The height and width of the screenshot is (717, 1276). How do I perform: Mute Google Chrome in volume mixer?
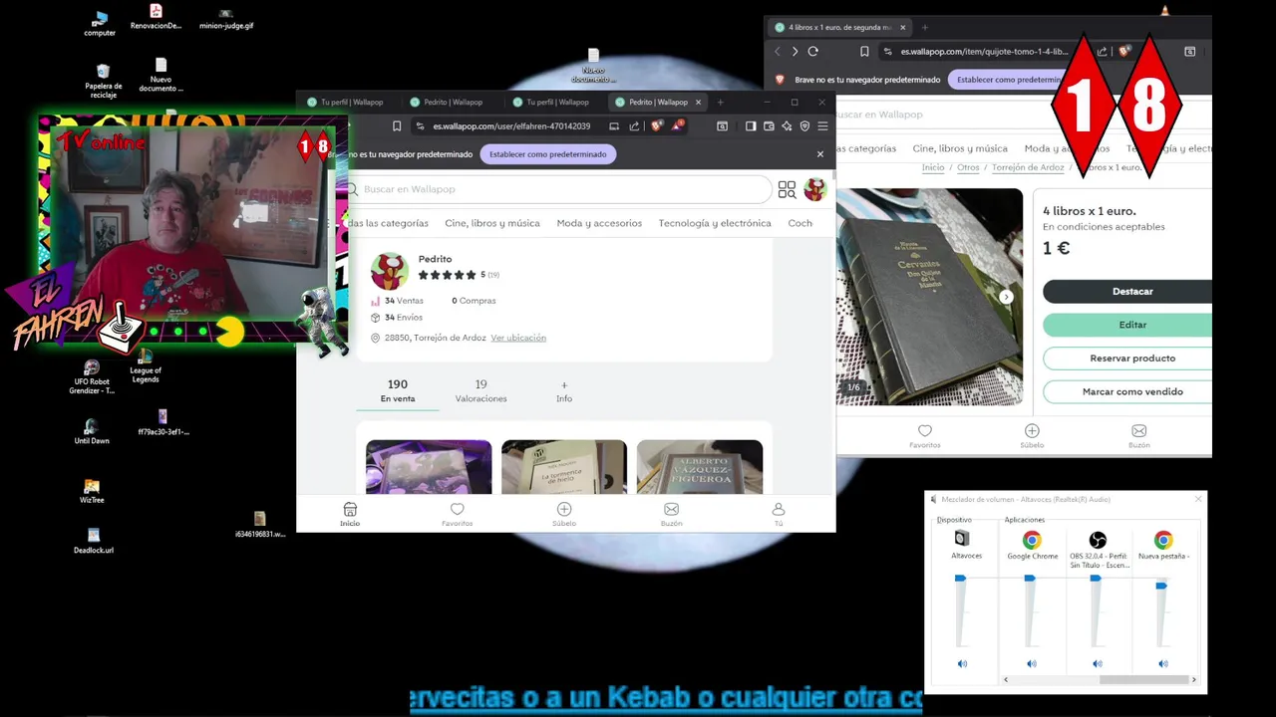click(1032, 664)
